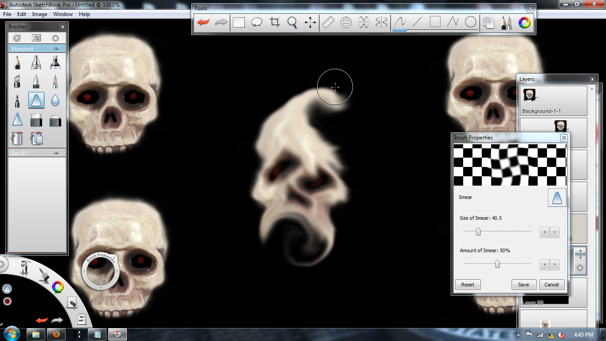This screenshot has width=606, height=341.
Task: Open the Help menu
Action: 84,14
